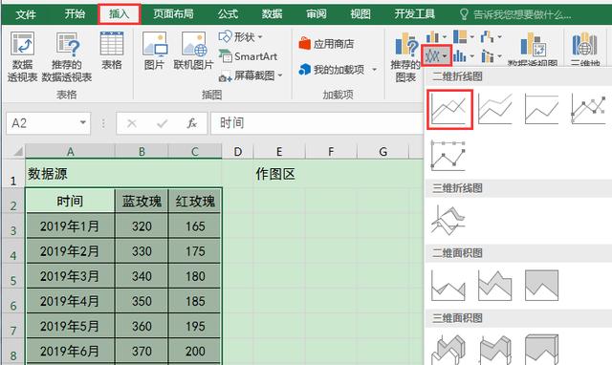The image size is (612, 365).
Task: Select the cell 2019年3月
Action: click(x=70, y=276)
